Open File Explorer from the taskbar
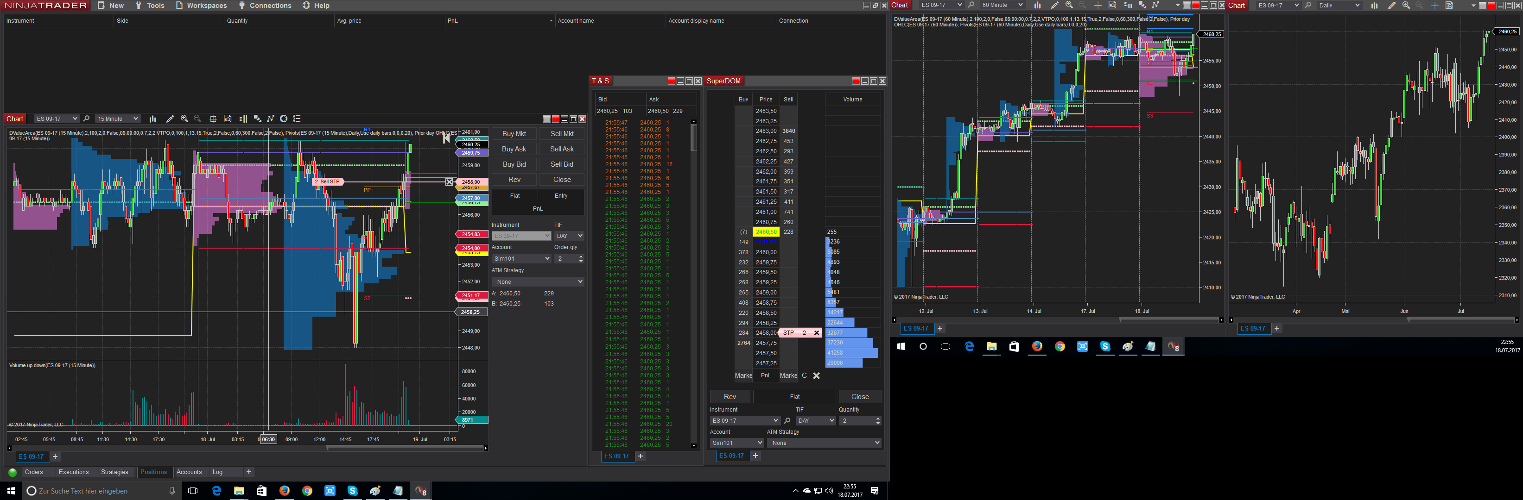Screen dimensions: 1523x500 [x=239, y=491]
